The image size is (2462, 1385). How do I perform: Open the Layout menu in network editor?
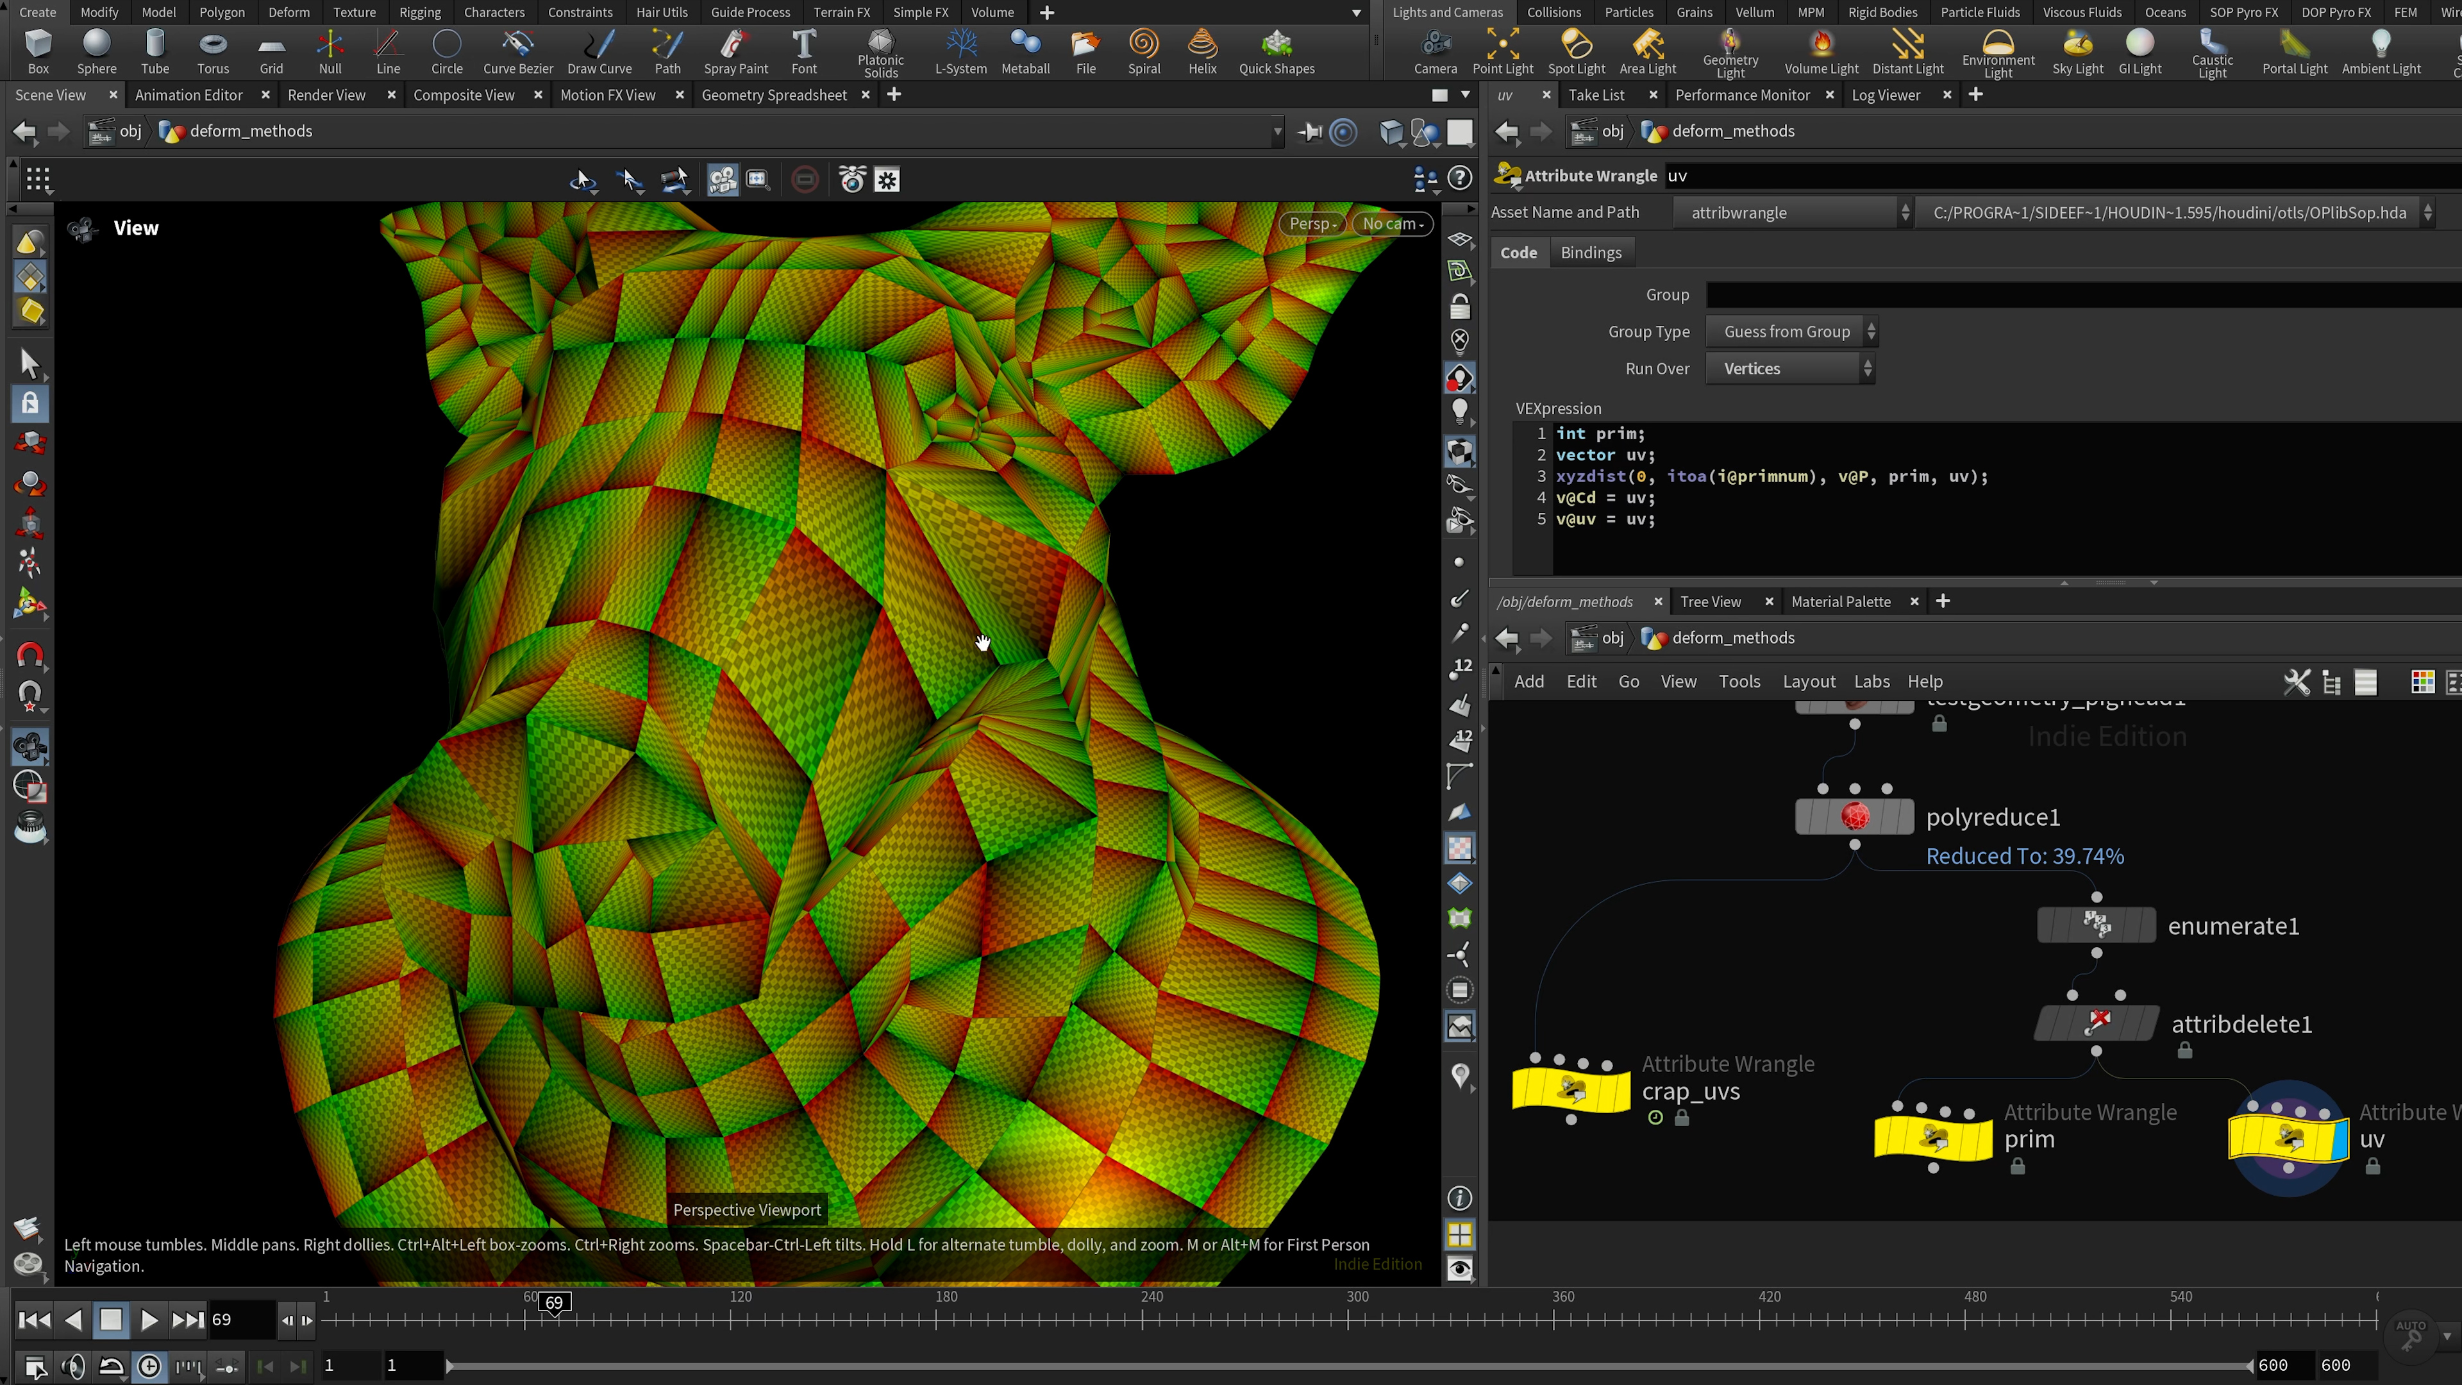pyautogui.click(x=1808, y=682)
